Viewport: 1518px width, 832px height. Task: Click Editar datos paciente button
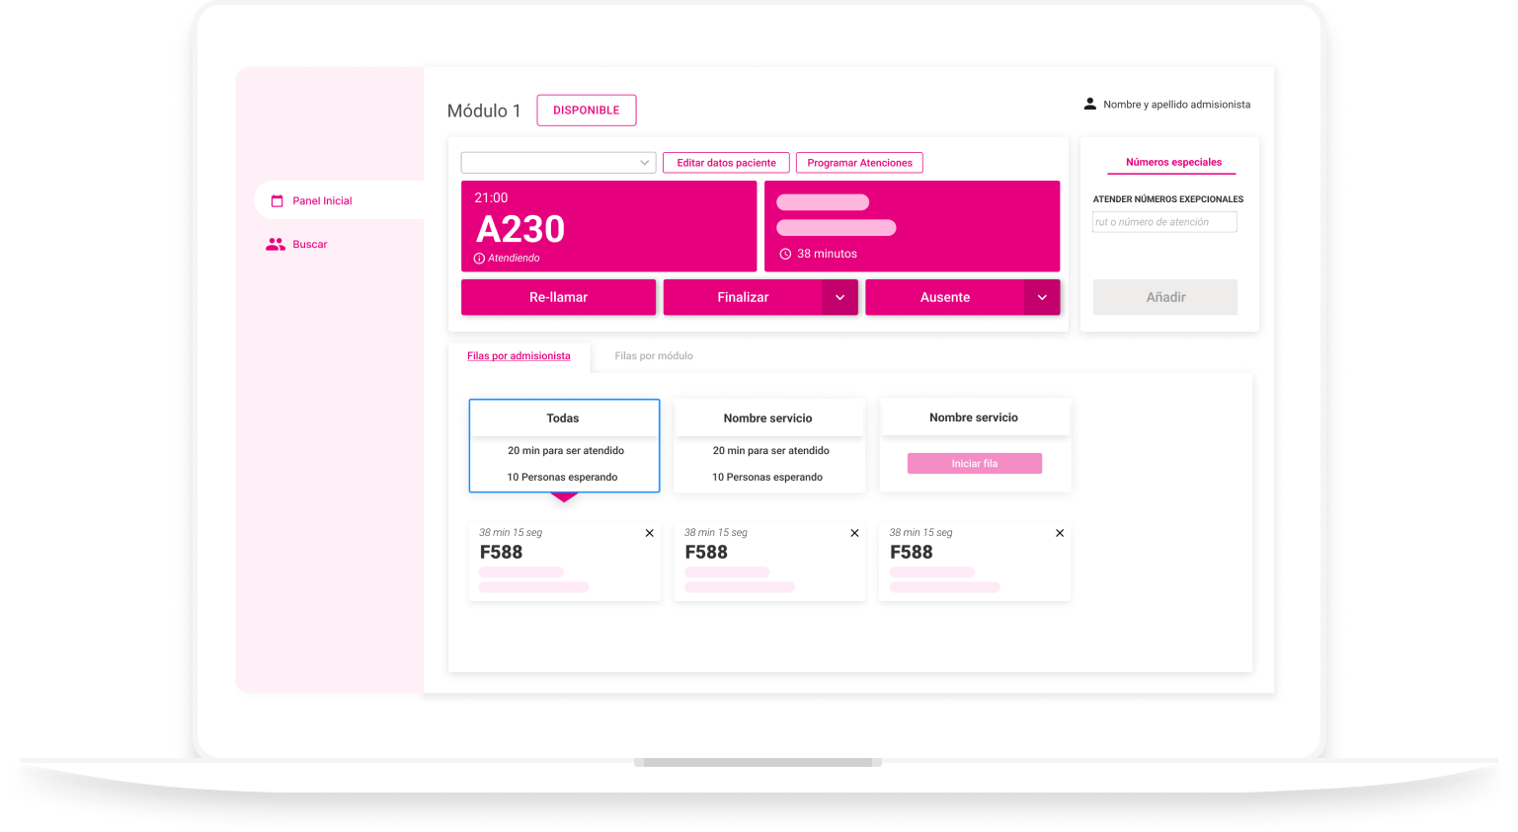click(726, 163)
